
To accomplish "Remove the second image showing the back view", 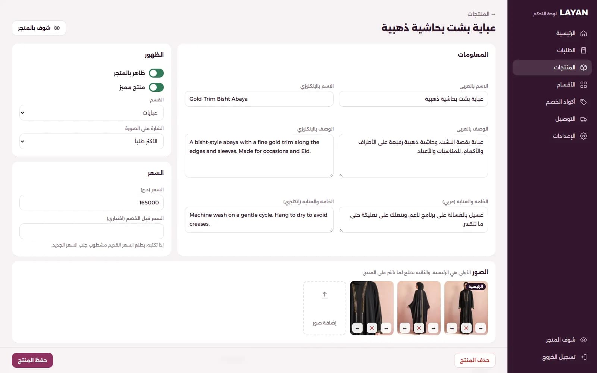I will point(419,328).
